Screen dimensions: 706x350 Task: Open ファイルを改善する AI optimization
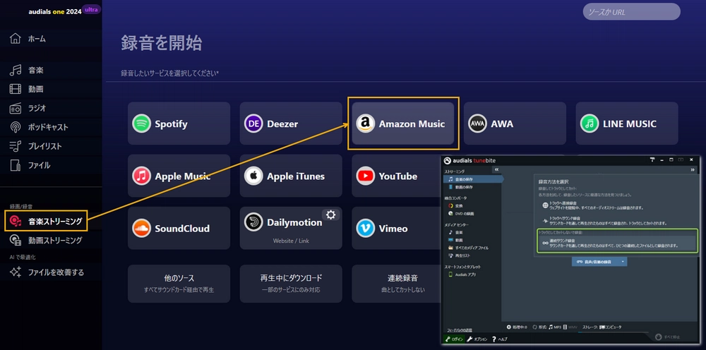[47, 272]
